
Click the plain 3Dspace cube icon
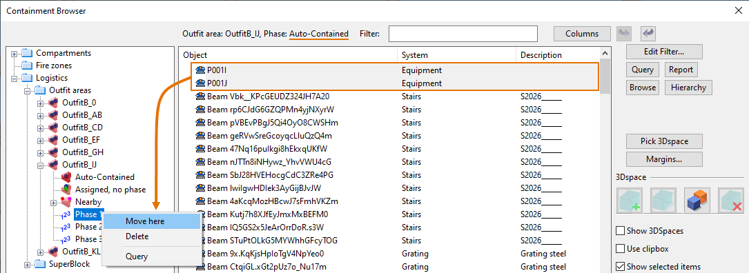click(x=663, y=201)
